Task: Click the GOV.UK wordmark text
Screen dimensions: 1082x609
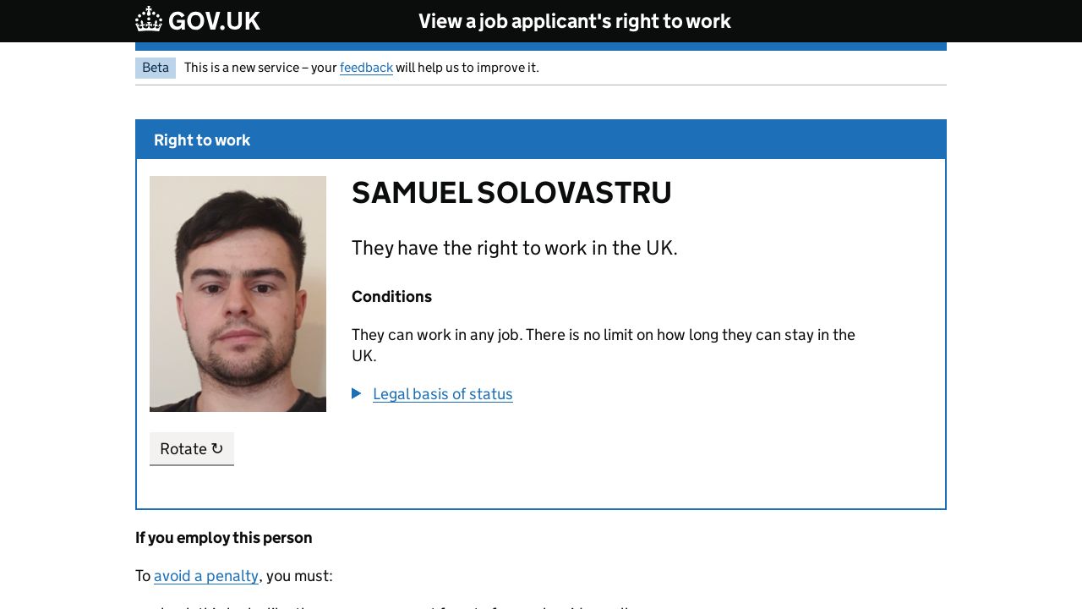Action: [x=214, y=21]
